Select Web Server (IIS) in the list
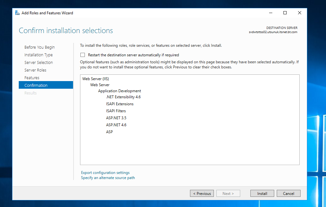326x207 pixels. pos(96,79)
